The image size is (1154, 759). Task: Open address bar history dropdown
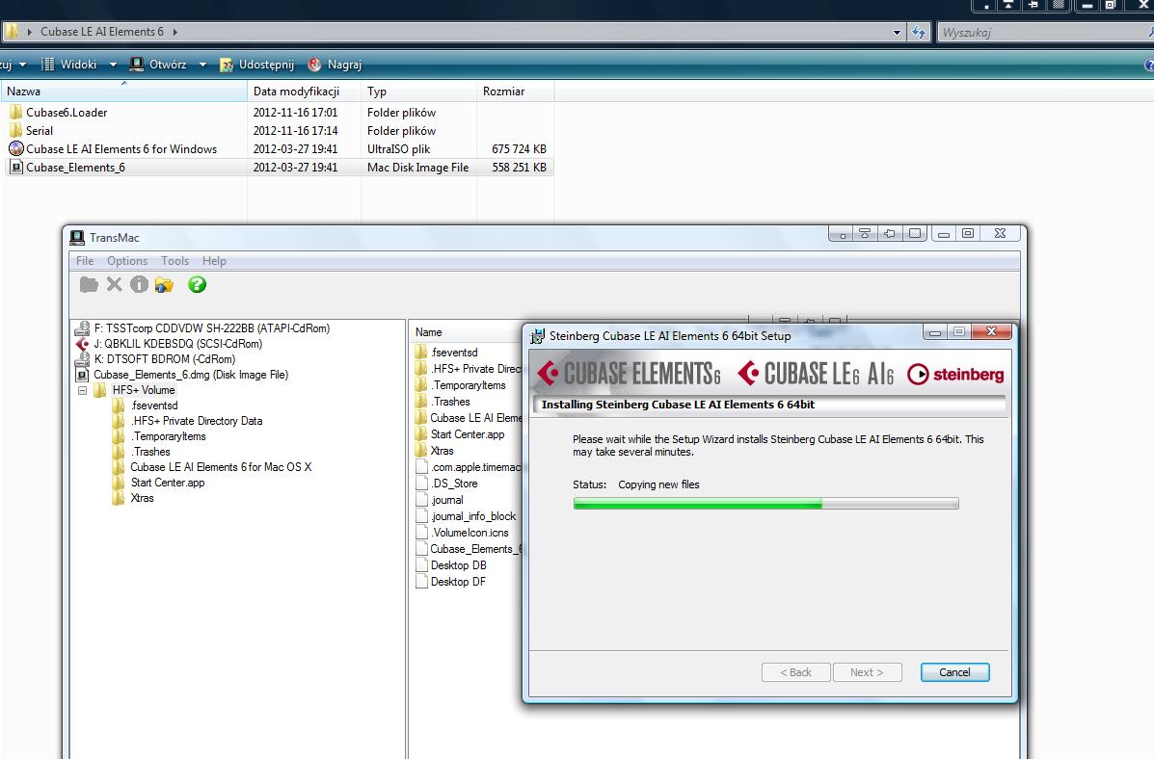coord(897,33)
